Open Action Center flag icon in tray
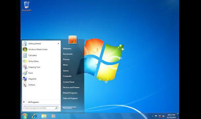The height and width of the screenshot is (119, 201). [156, 116]
